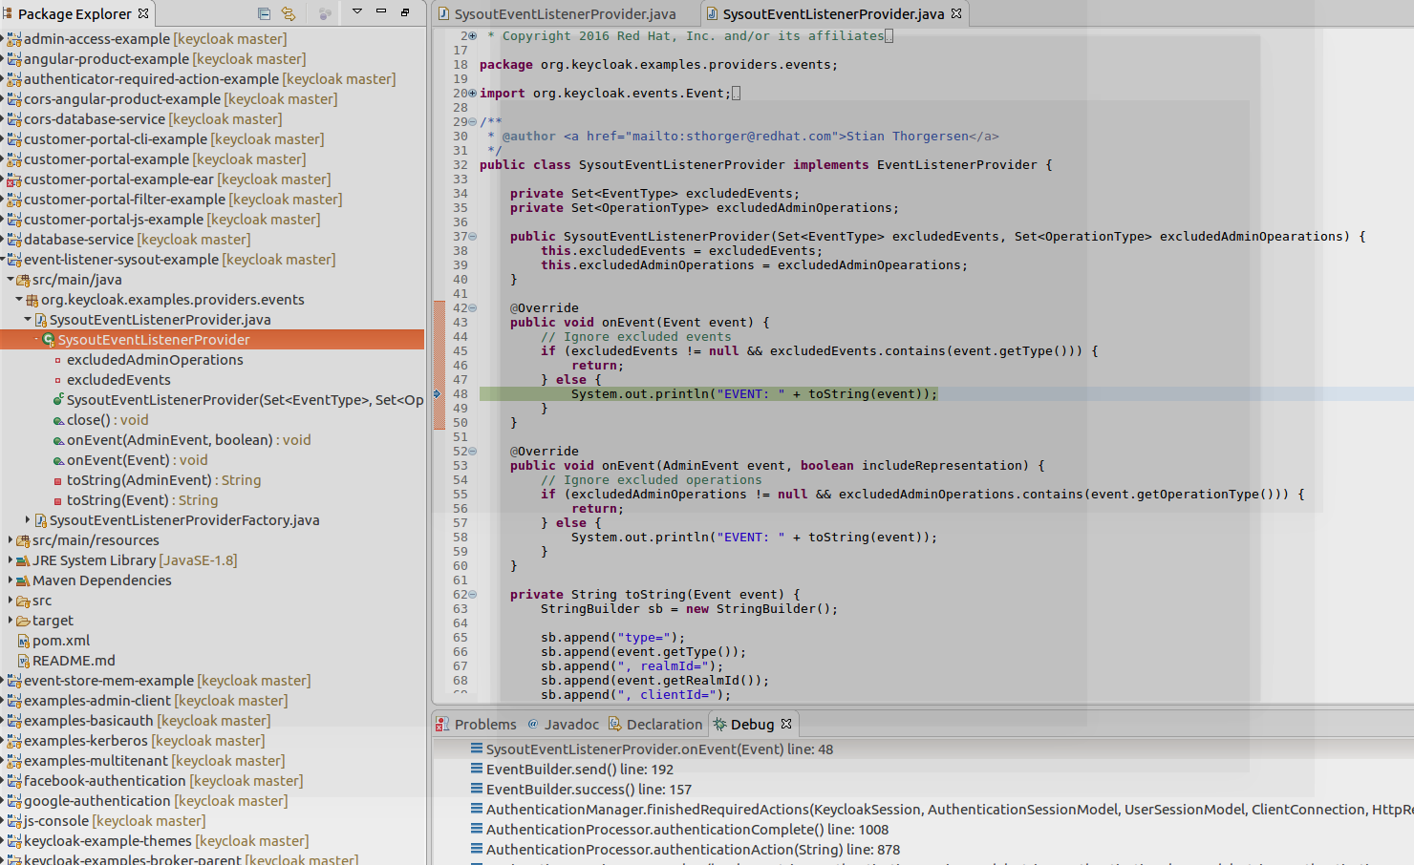Click the Declaration tab icon
1414x865 pixels.
[615, 725]
